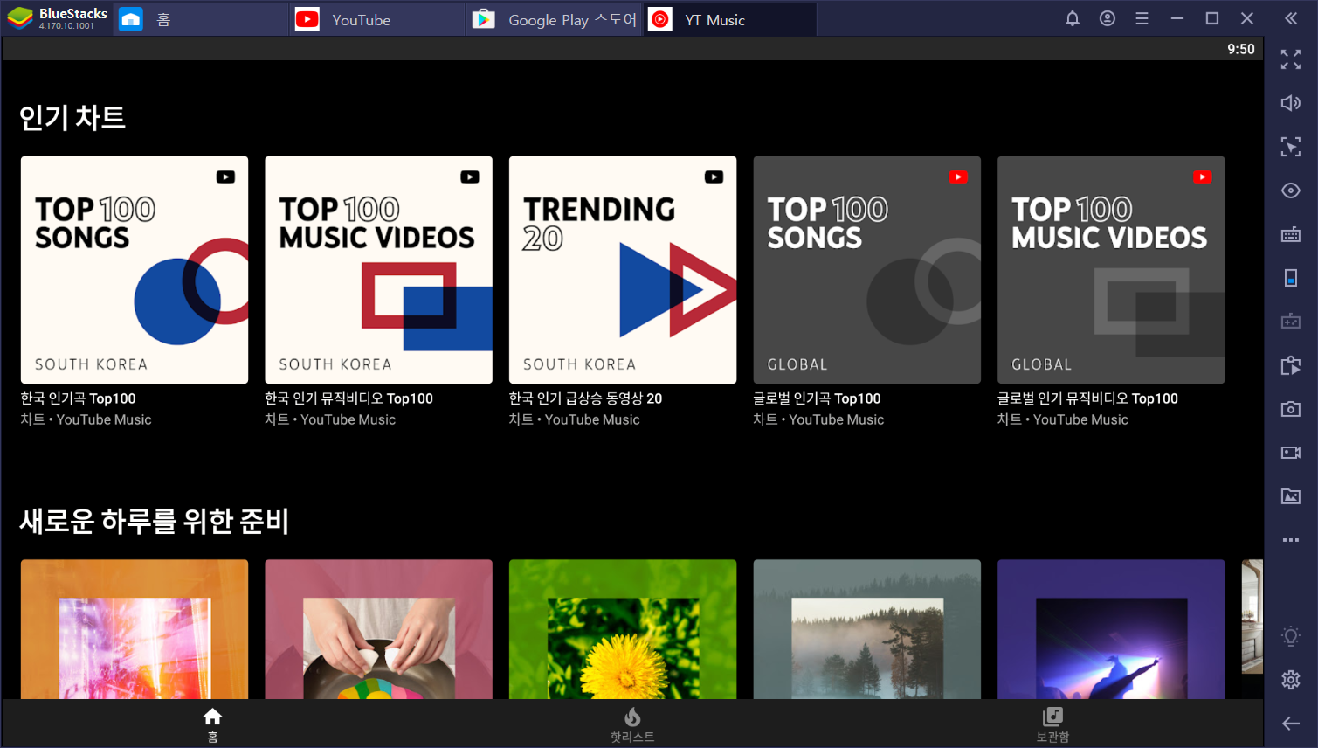This screenshot has width=1318, height=748.
Task: Open the BlueStacks account profile icon
Action: coord(1108,18)
